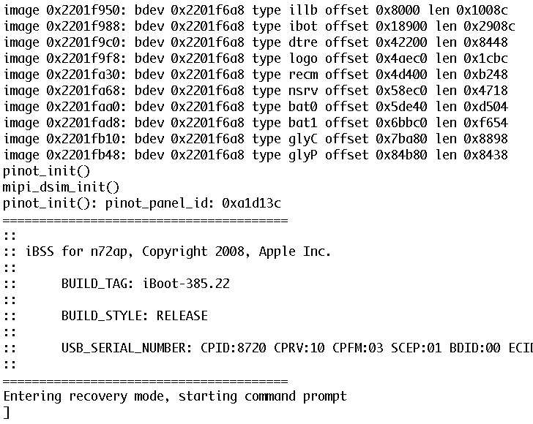Click the BUILD_TAG iBoot-385.22 text
The width and height of the screenshot is (533, 424).
[x=146, y=284]
